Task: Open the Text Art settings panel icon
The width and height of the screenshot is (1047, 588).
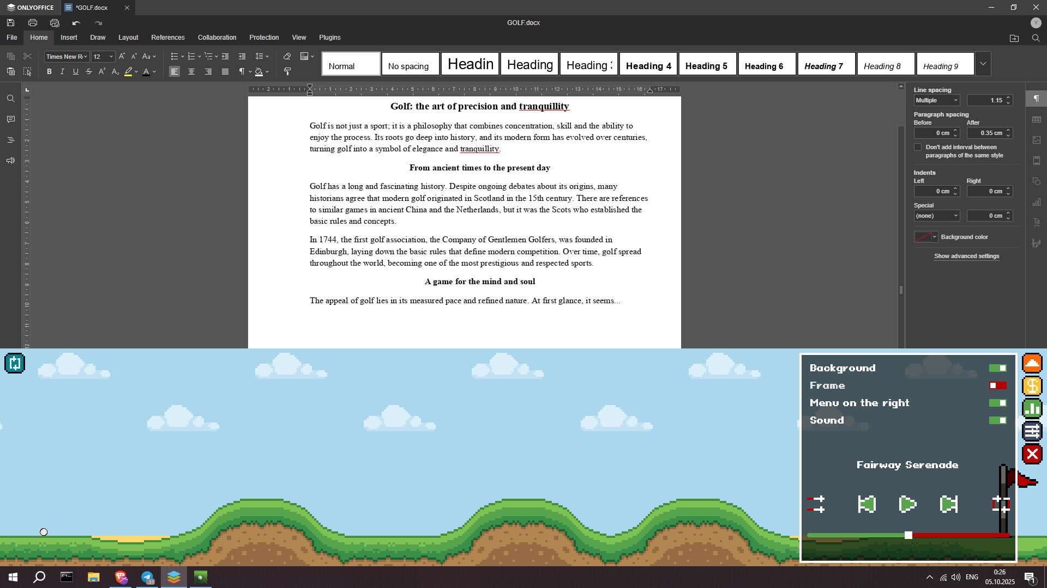Action: [1037, 222]
